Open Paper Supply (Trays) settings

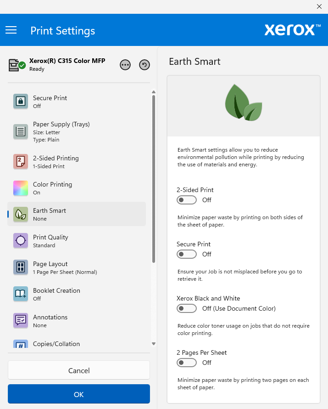(x=77, y=131)
